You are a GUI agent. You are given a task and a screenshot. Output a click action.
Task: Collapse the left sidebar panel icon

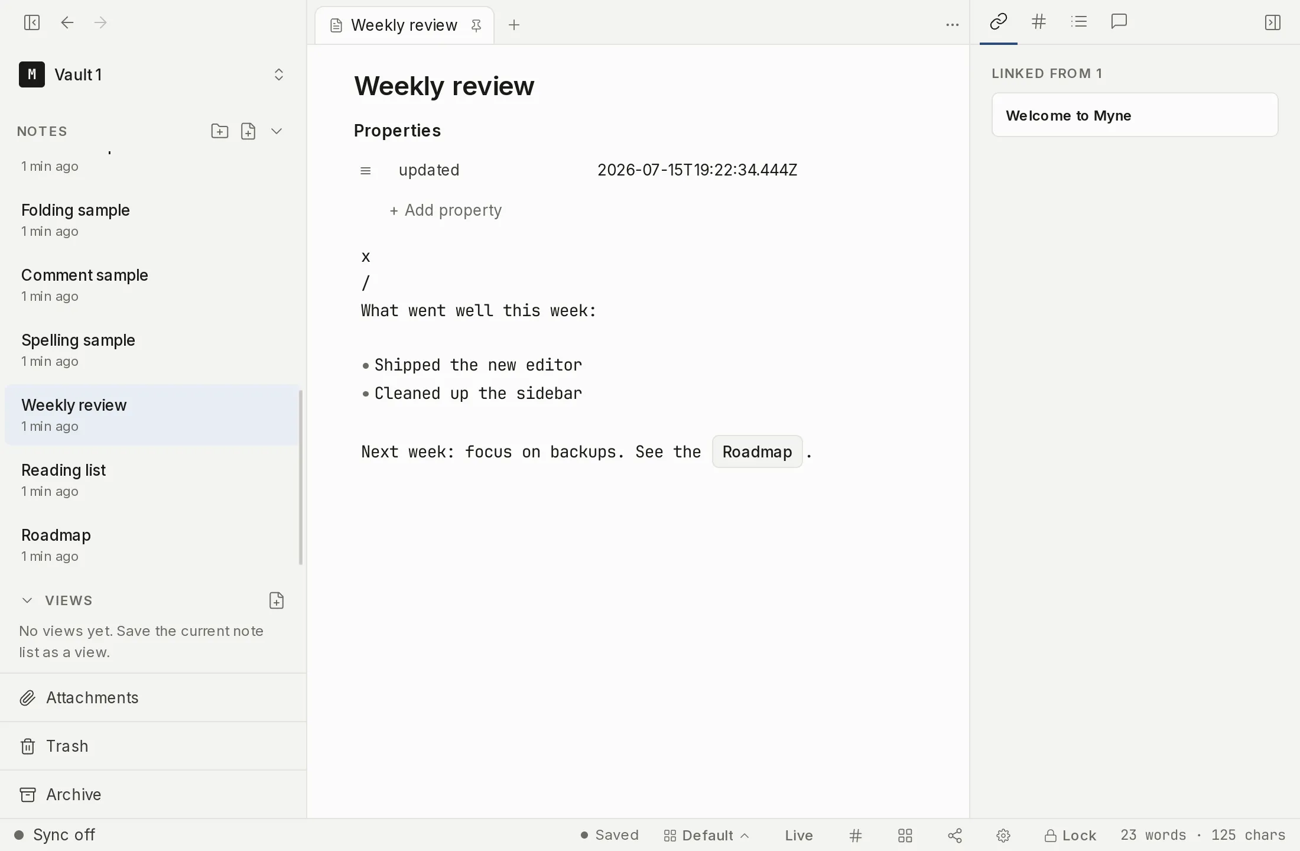32,22
